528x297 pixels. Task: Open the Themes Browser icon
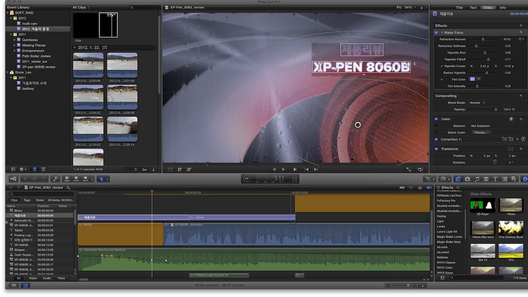(x=514, y=179)
